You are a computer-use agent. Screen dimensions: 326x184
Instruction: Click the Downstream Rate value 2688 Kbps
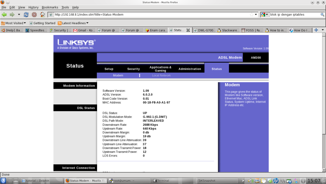point(150,125)
